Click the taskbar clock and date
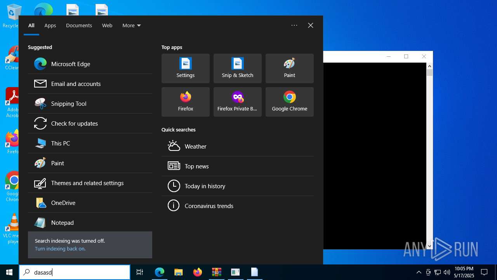Viewport: 497px width, 280px height. 464,272
